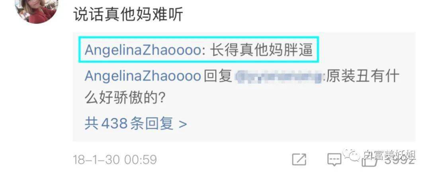Image resolution: width=430 pixels, height=174 pixels.
Task: Open commenter's profile avatar picture
Action: click(37, 11)
